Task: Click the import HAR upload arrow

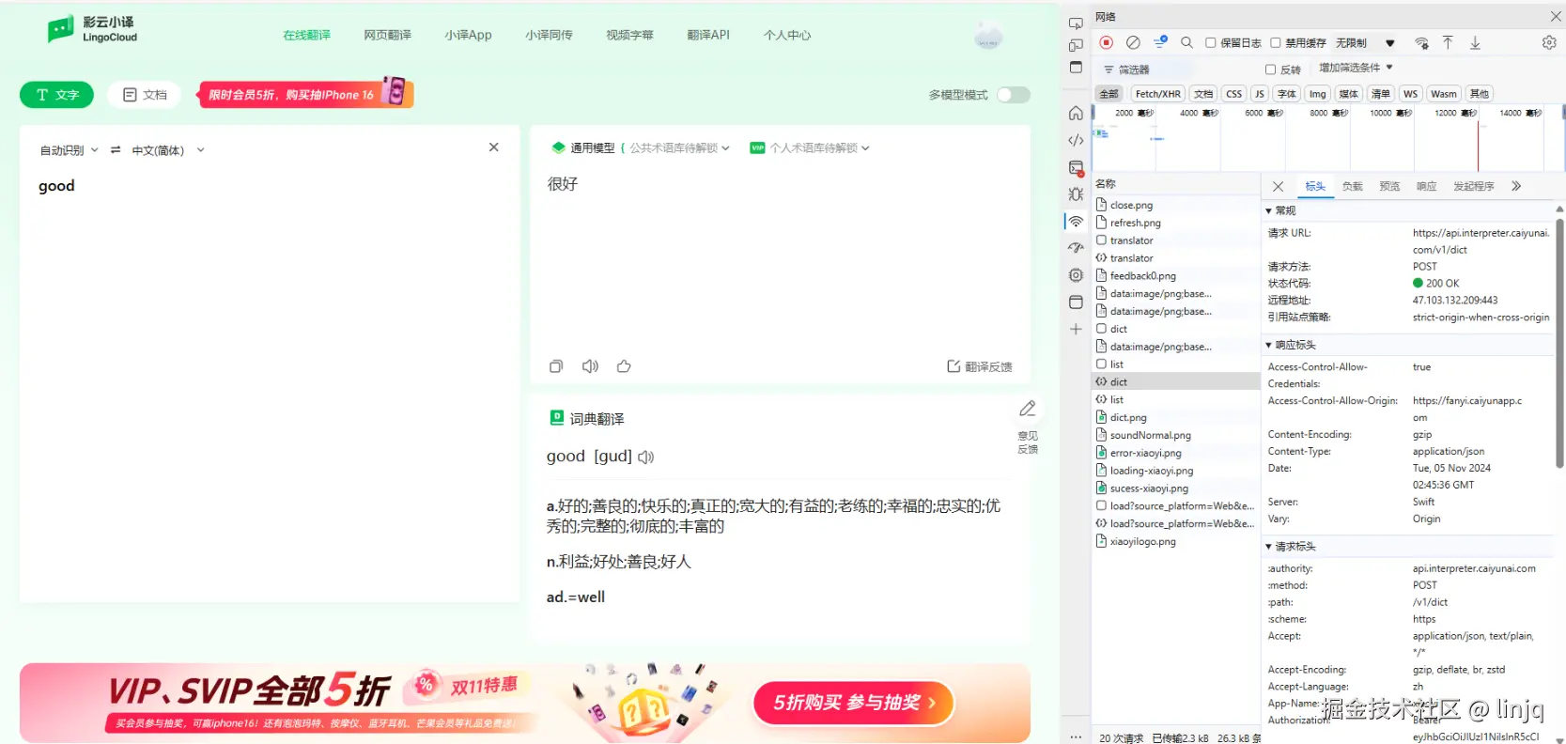Action: (1448, 42)
